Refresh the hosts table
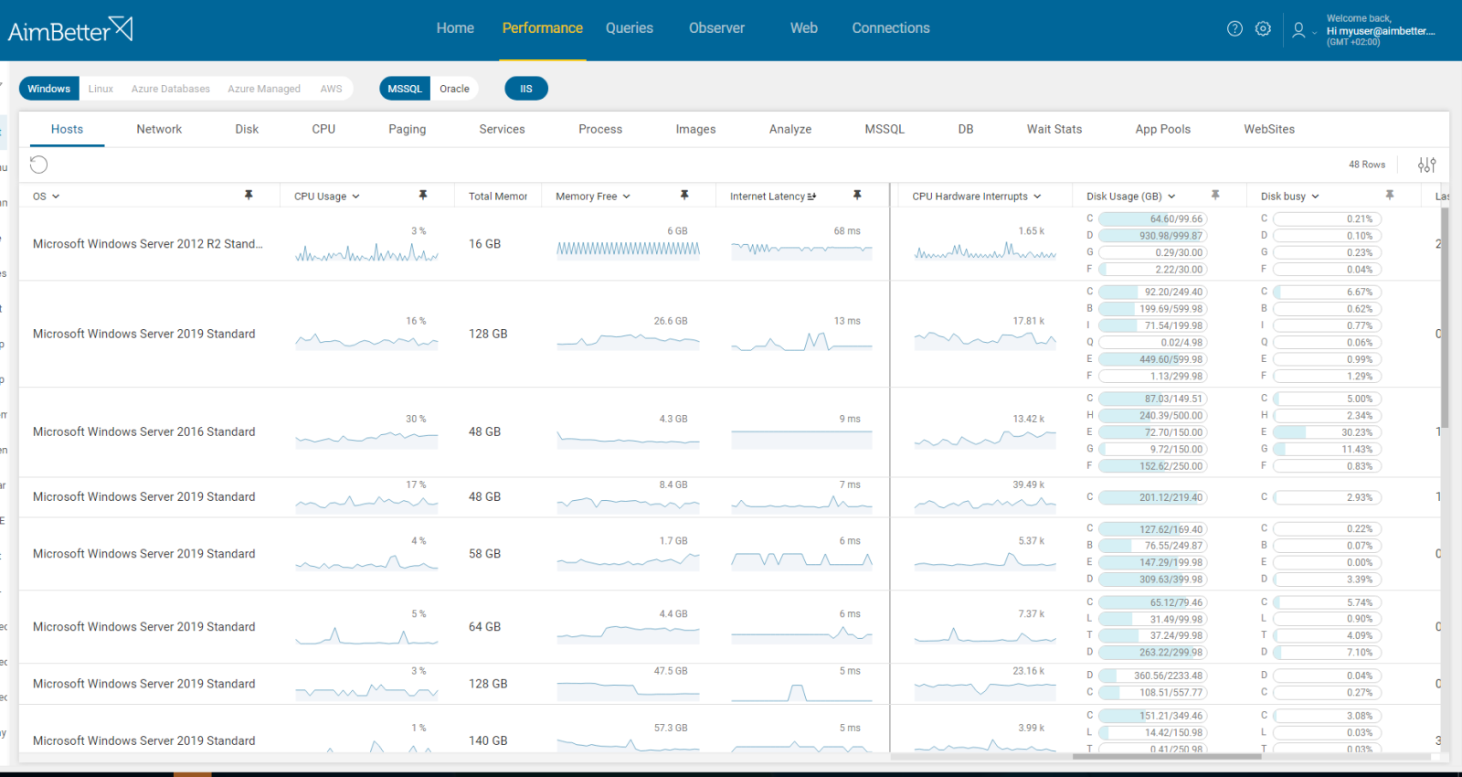This screenshot has width=1462, height=777. click(x=38, y=165)
